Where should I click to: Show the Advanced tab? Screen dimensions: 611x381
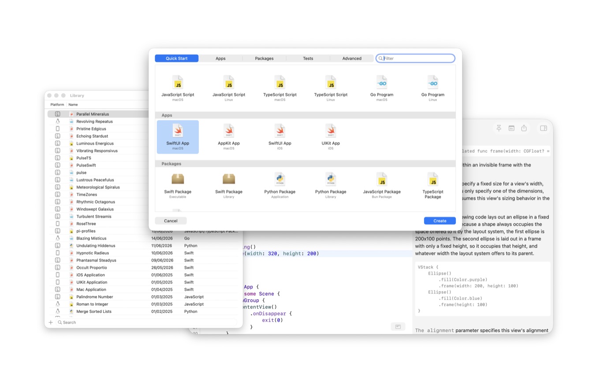[352, 58]
